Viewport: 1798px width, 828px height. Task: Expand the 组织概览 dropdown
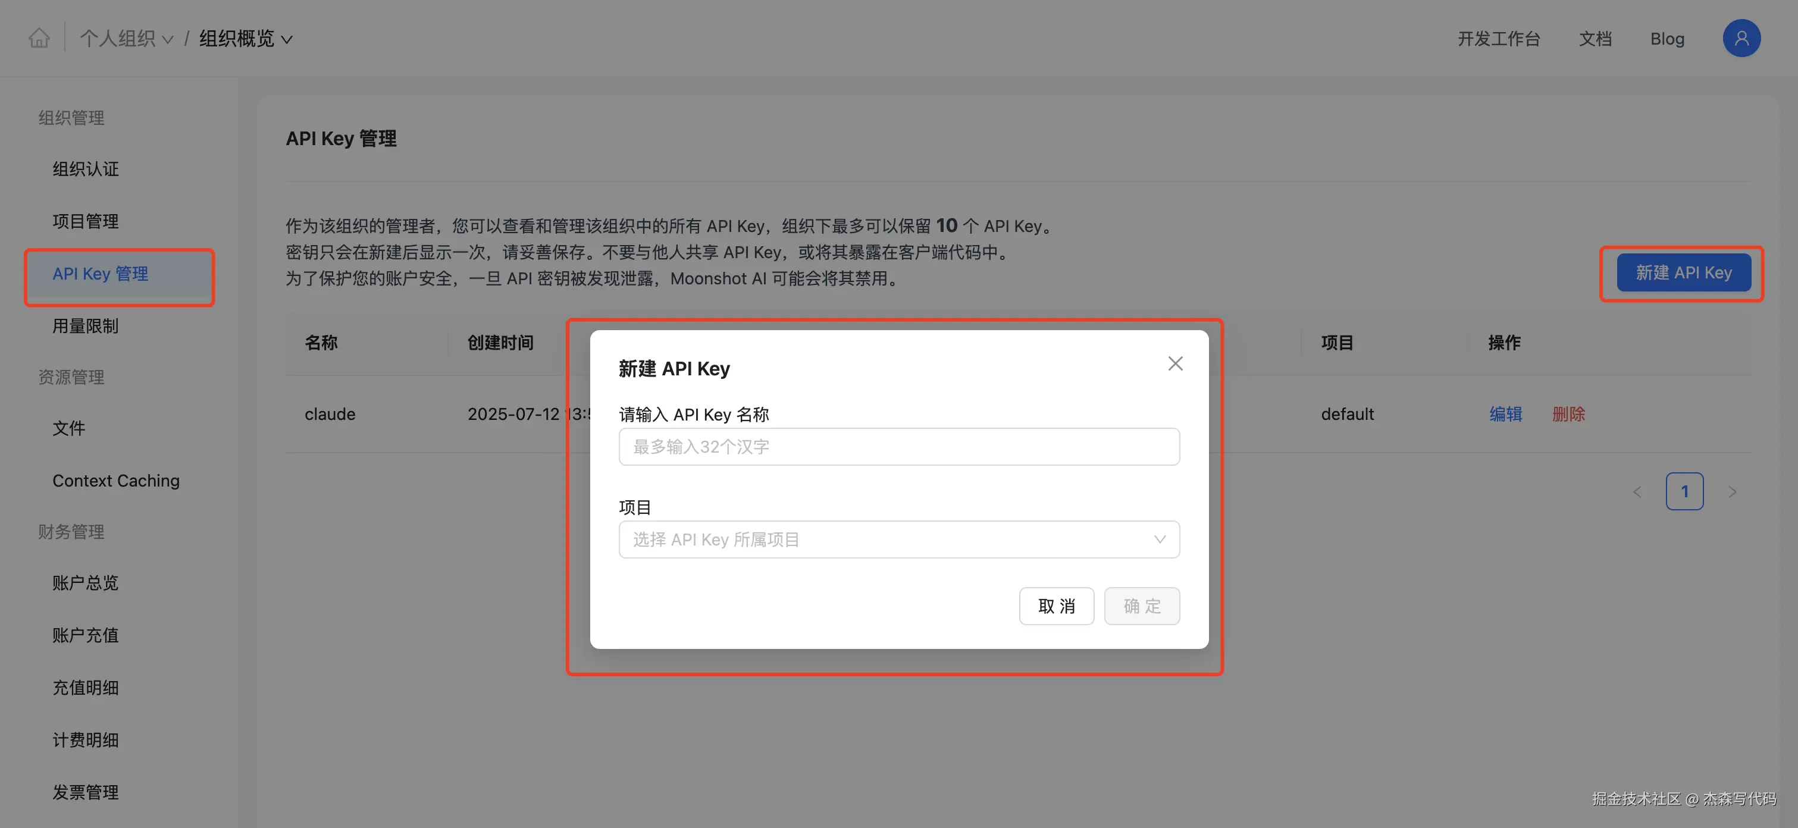[245, 38]
